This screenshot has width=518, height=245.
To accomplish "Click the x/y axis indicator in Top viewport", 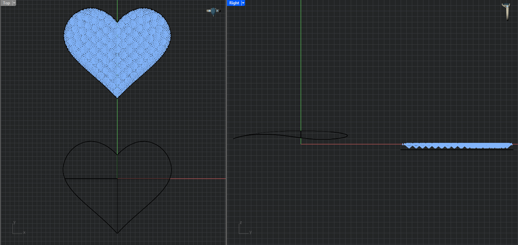I will coord(19,228).
